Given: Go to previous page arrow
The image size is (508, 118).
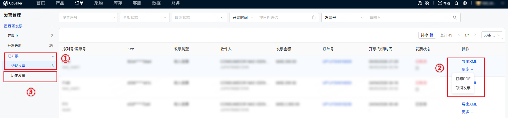Looking at the screenshot, I should point(459,35).
